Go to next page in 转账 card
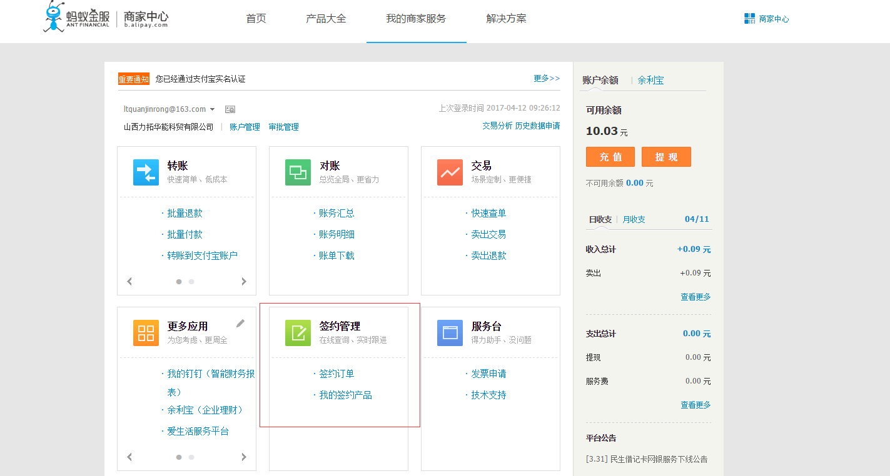Screen dimensions: 890x476 [x=244, y=282]
